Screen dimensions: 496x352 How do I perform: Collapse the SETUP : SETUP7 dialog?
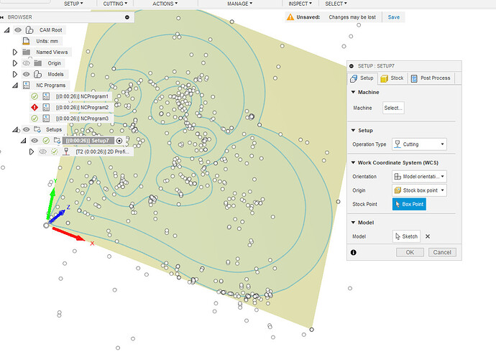click(351, 66)
